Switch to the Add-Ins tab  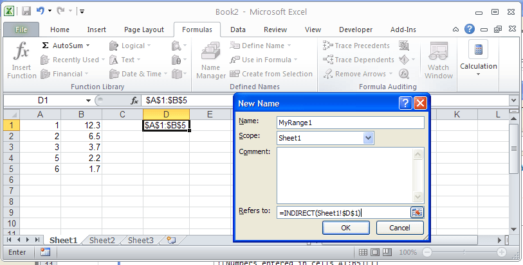click(403, 30)
